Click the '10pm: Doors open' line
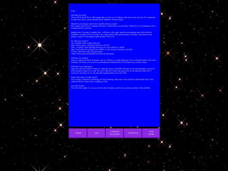228x171 pixels. pos(92,54)
